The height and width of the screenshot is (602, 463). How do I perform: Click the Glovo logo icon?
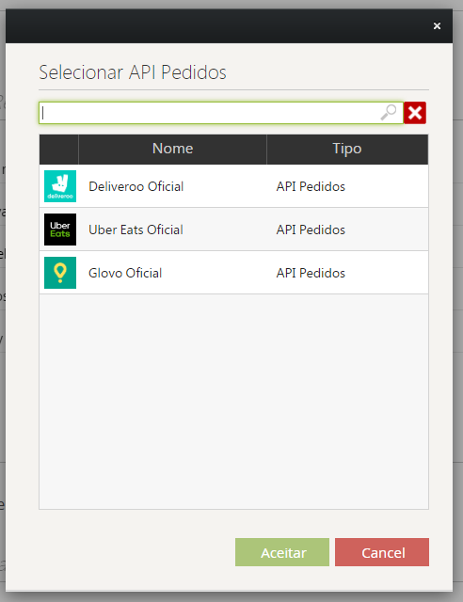coord(60,273)
